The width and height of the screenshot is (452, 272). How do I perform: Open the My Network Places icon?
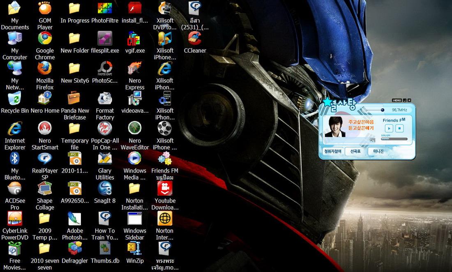pos(15,76)
